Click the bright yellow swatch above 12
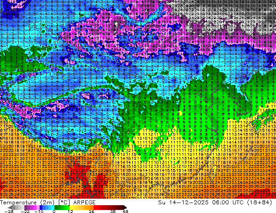 click(71, 207)
